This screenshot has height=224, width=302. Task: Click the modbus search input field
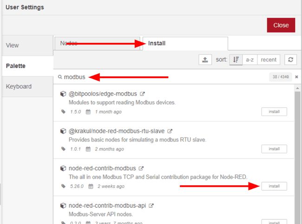pyautogui.click(x=163, y=77)
